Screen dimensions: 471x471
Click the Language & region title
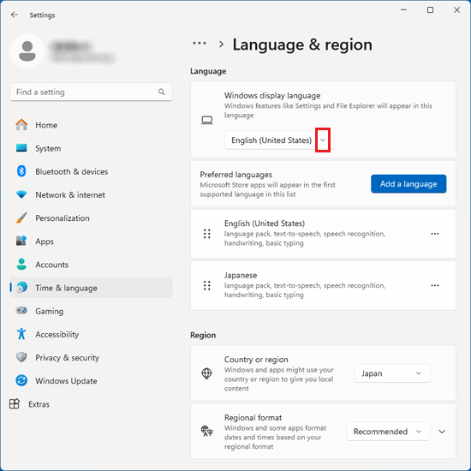(302, 45)
